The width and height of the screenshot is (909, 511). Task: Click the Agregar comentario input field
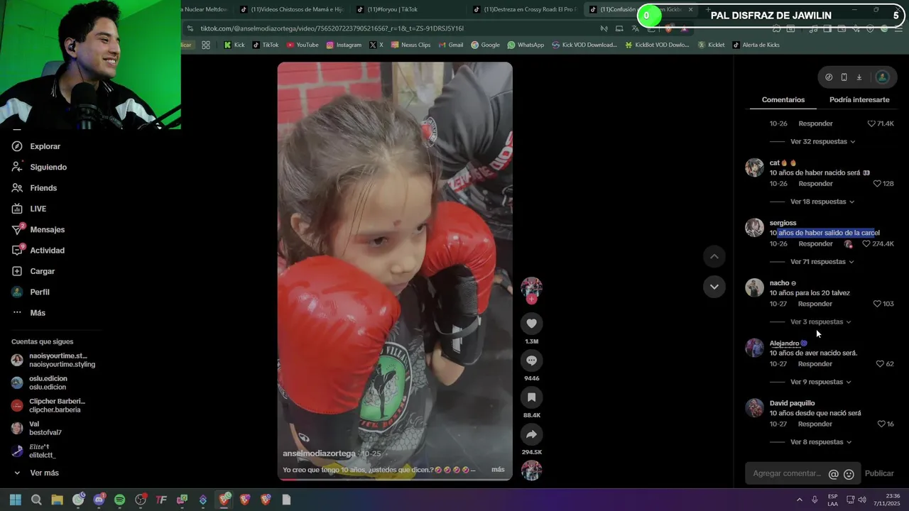point(786,474)
